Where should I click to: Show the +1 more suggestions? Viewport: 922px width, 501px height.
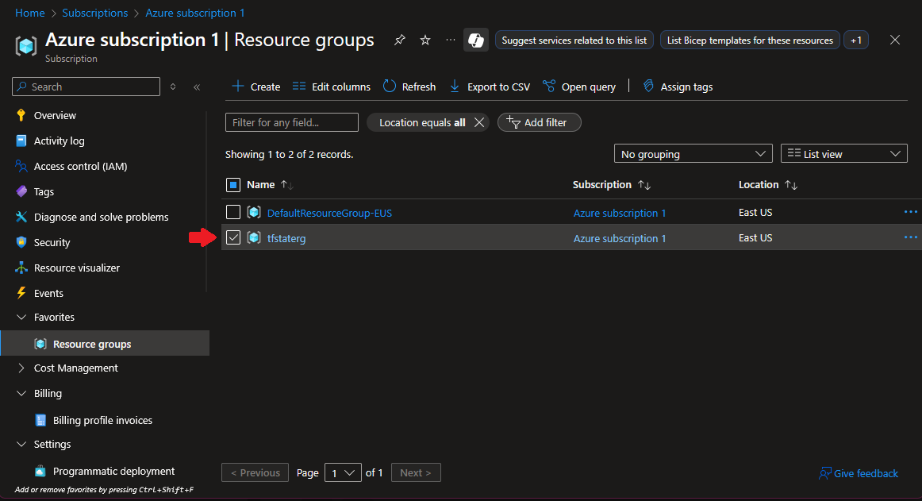856,40
